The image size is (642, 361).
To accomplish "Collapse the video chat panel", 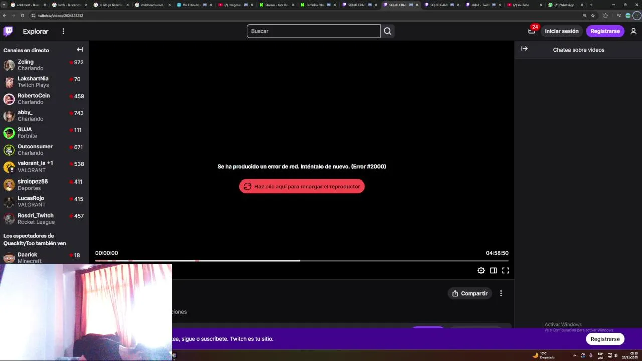I will pyautogui.click(x=524, y=49).
